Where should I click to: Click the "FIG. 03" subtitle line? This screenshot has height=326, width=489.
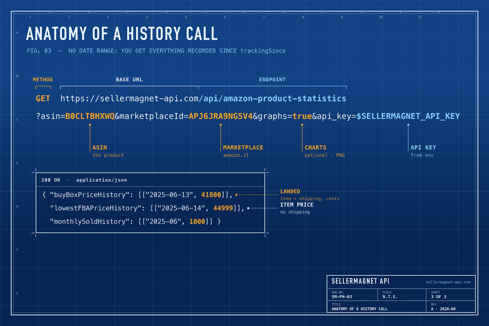point(156,51)
